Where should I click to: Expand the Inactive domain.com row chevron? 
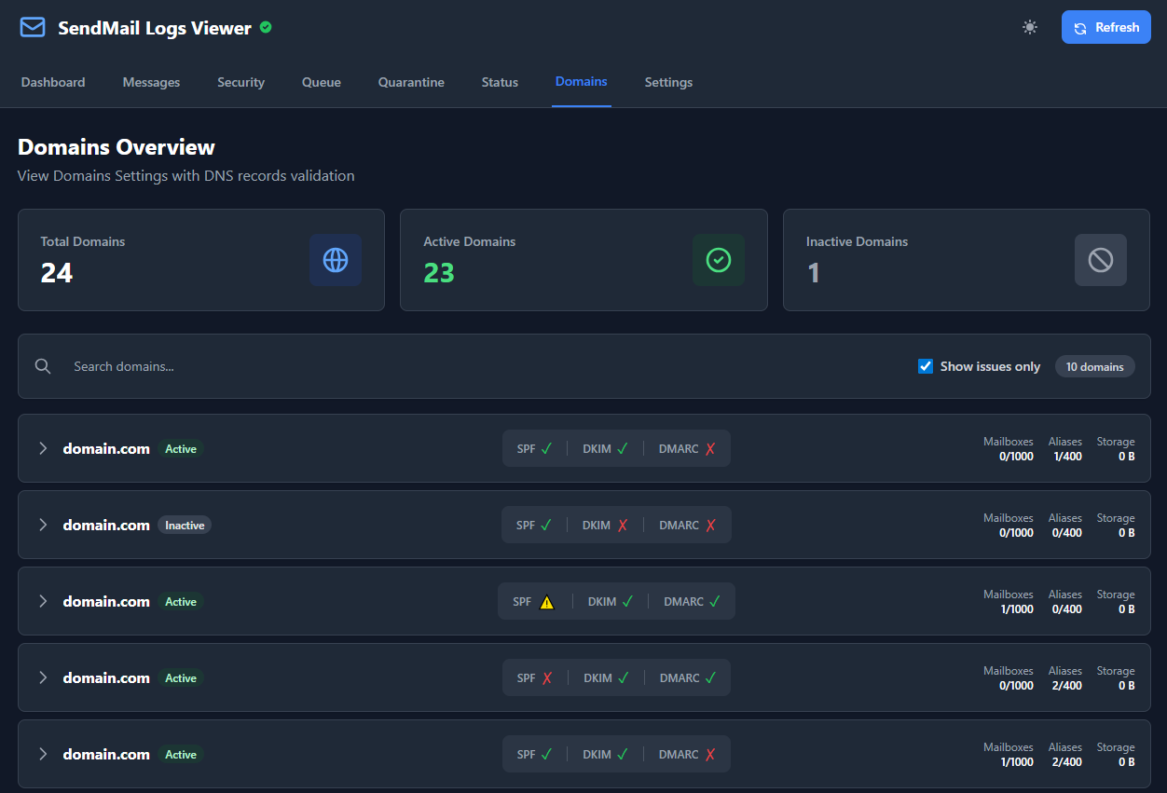[43, 526]
